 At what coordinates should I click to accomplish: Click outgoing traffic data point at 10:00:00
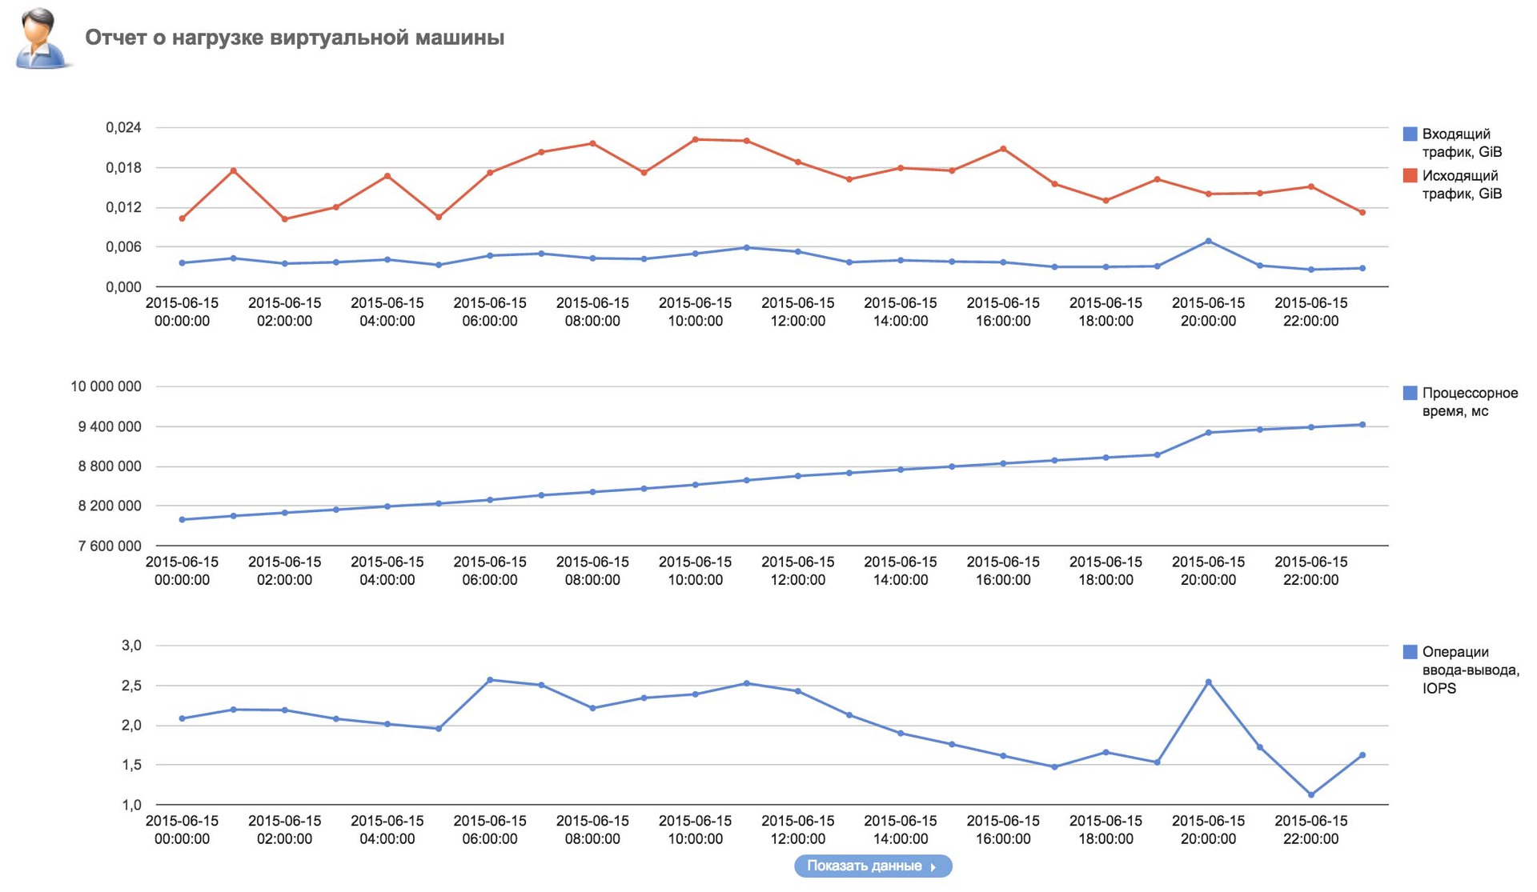click(695, 139)
